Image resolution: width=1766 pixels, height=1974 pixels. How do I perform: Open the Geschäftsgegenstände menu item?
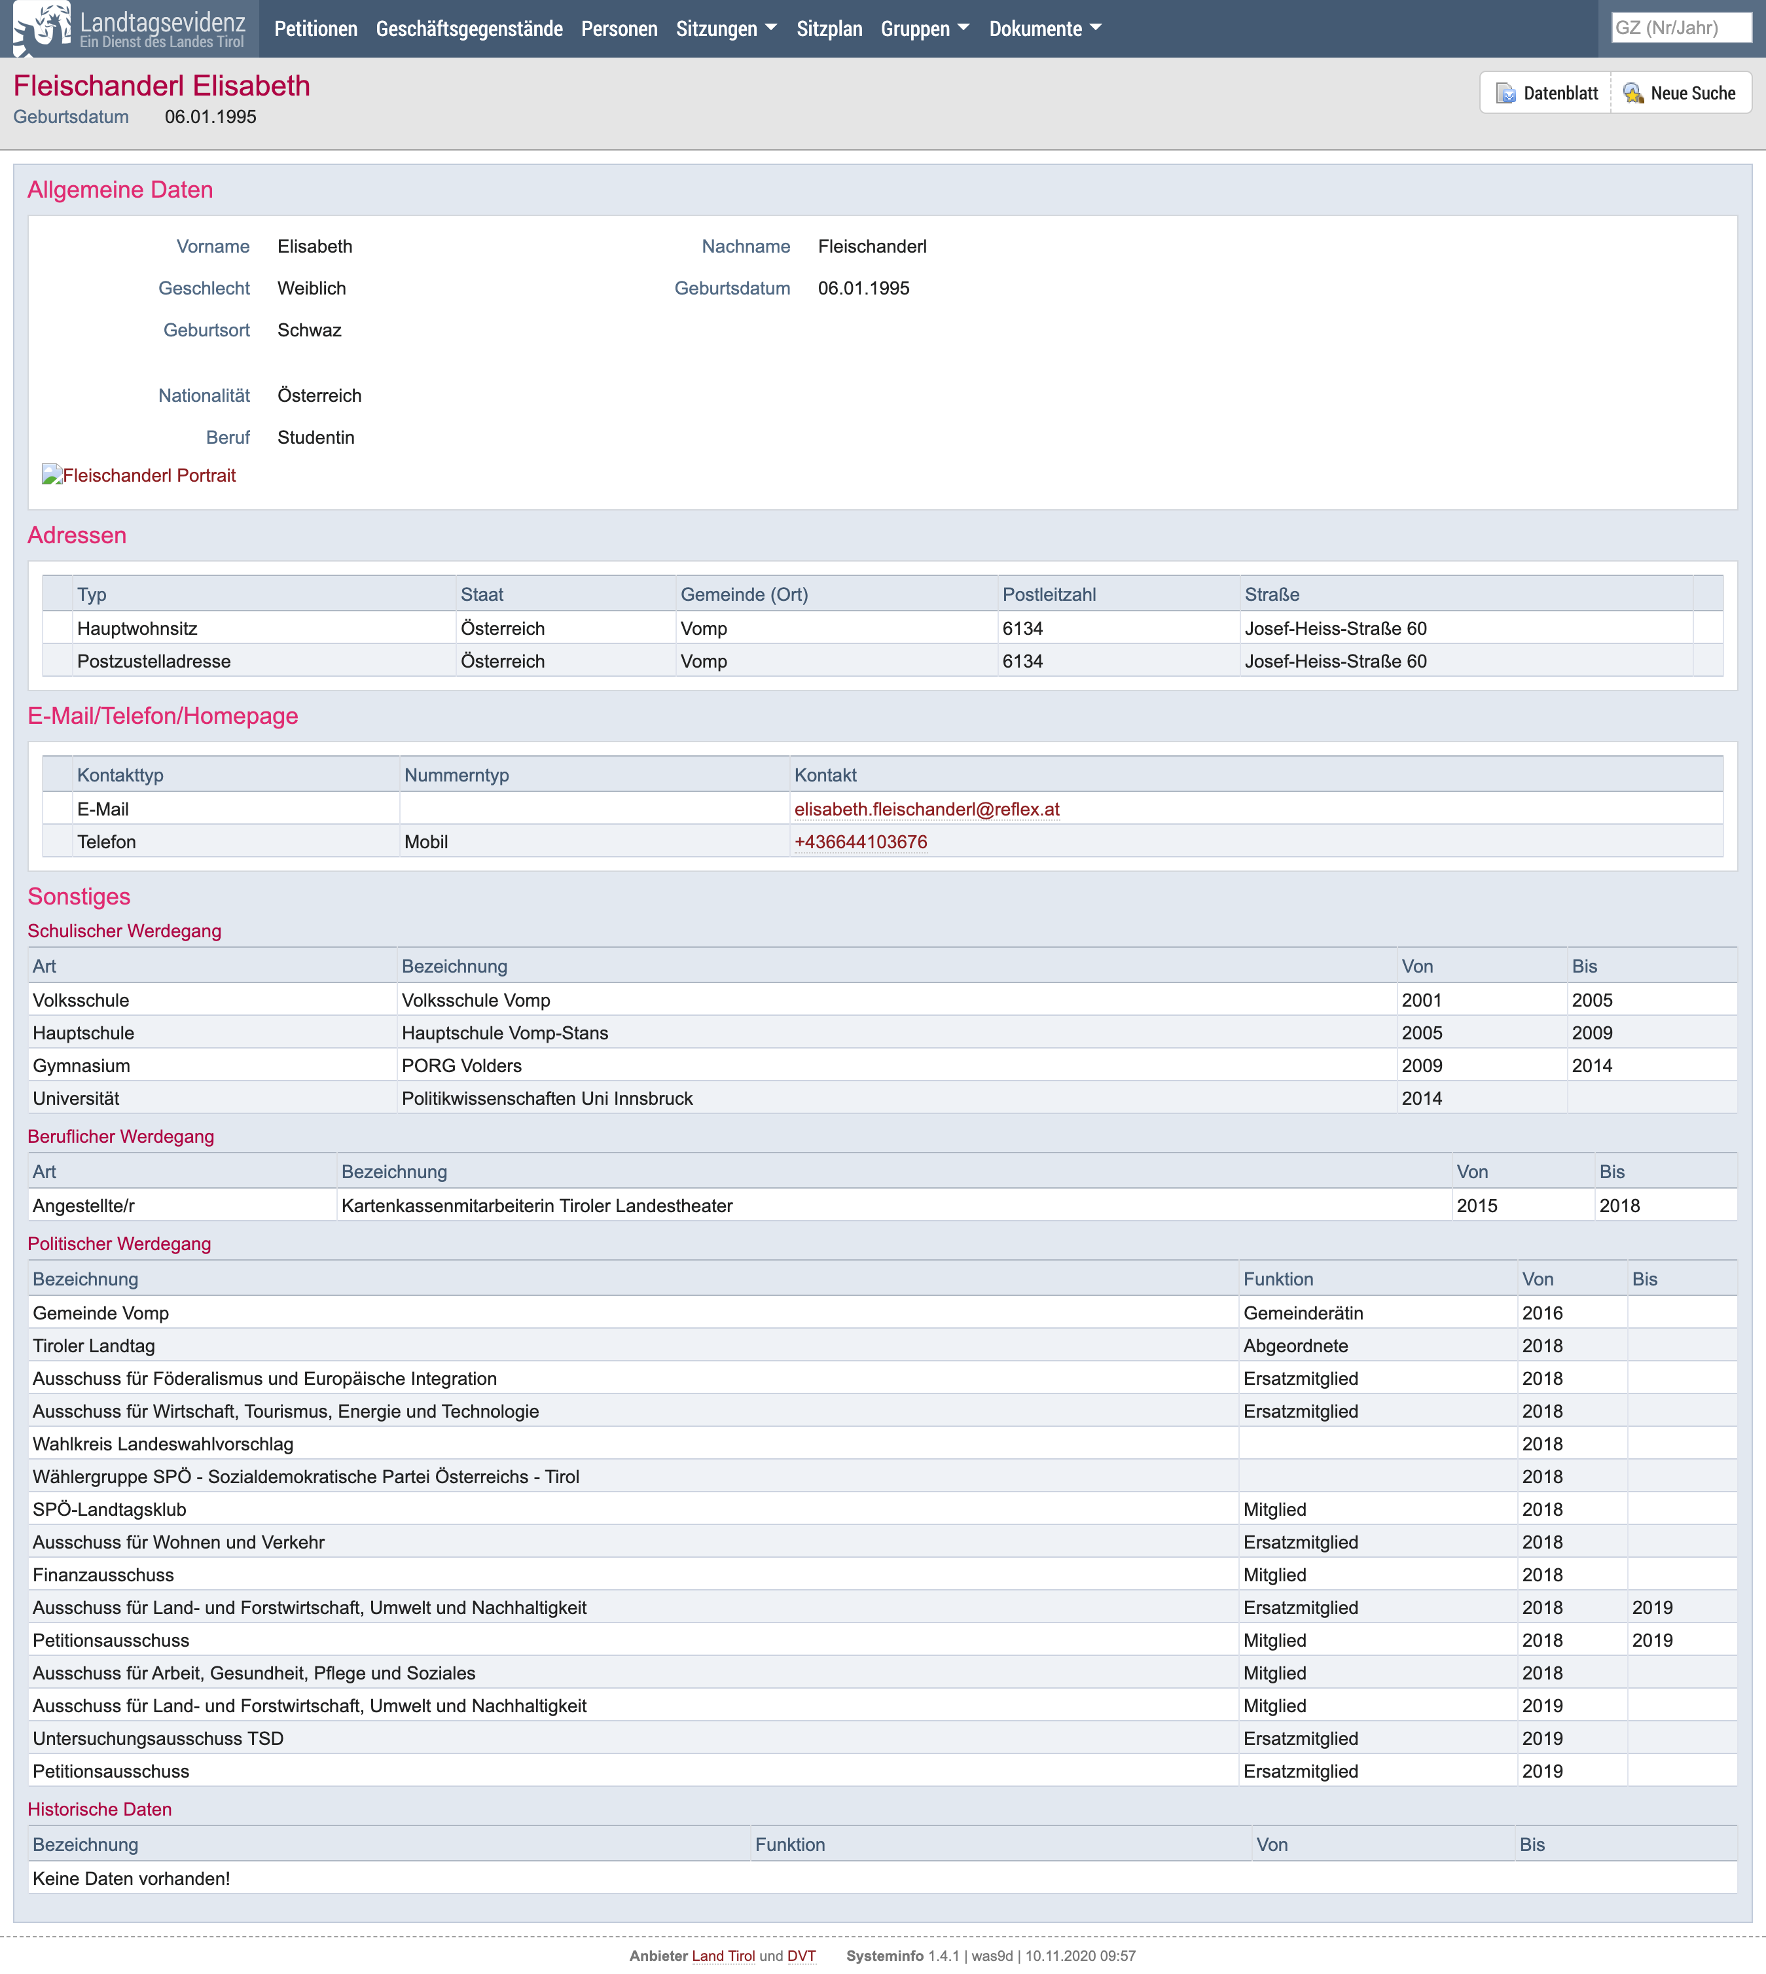click(x=469, y=28)
